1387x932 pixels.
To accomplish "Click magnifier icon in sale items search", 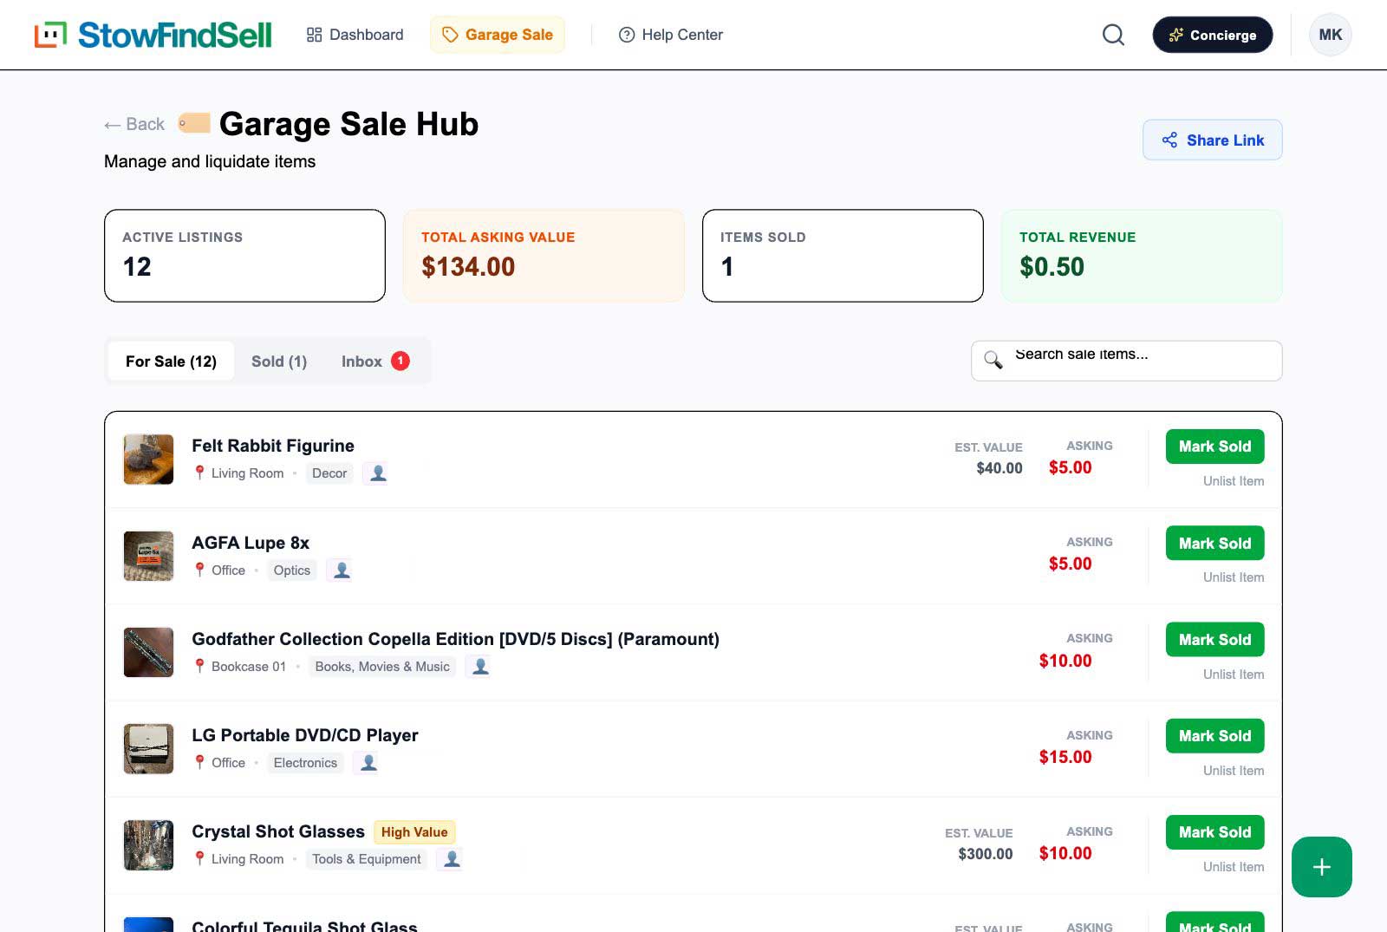I will 993,360.
